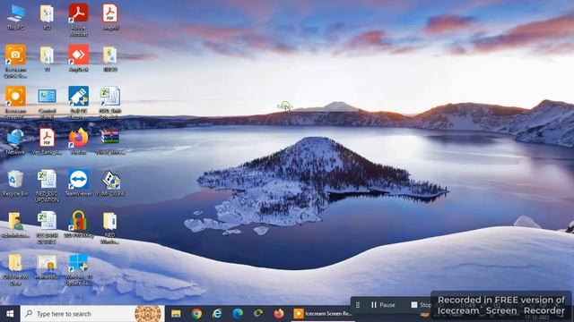Viewport: 574px width, 322px height.
Task: Switch to Icecream Screen Recorder taskbar window
Action: click(323, 314)
